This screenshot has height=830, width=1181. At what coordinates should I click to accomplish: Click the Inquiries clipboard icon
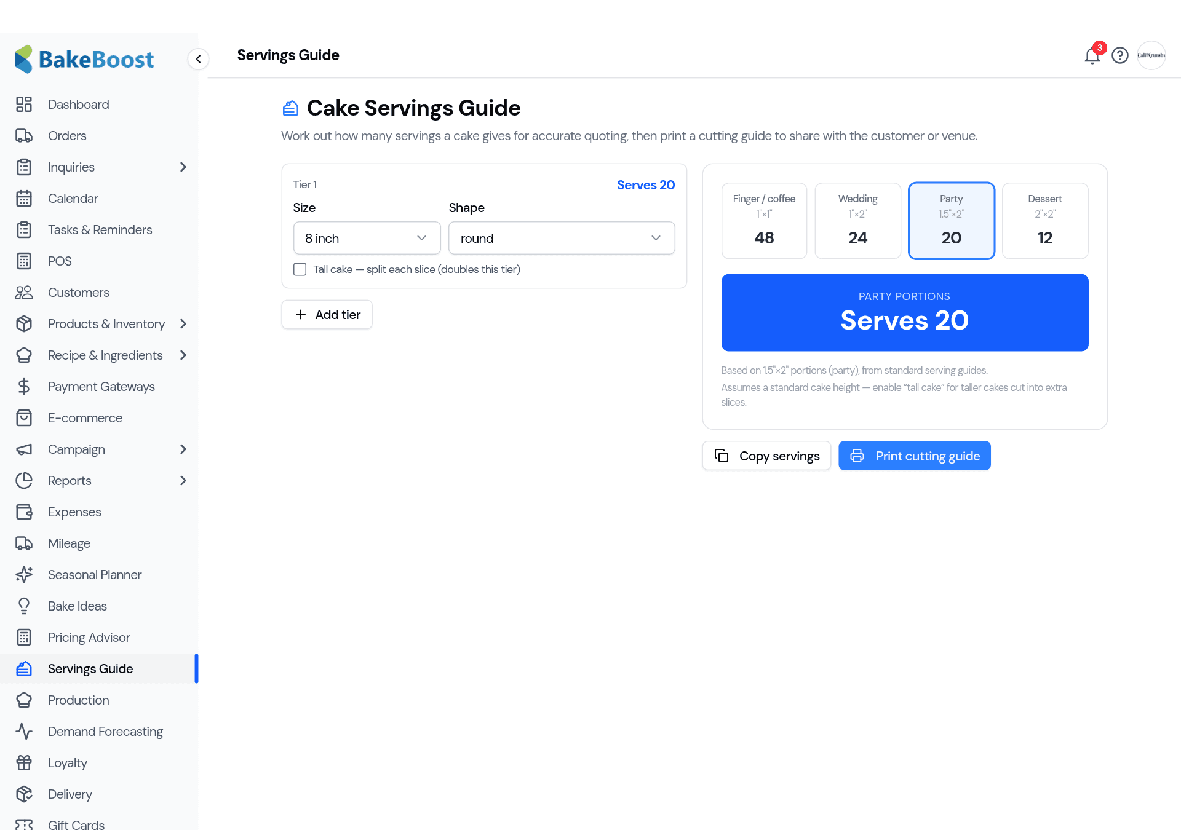tap(24, 167)
